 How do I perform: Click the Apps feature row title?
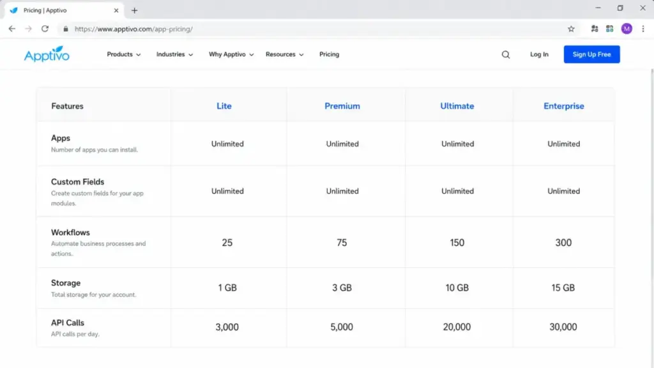pos(61,138)
